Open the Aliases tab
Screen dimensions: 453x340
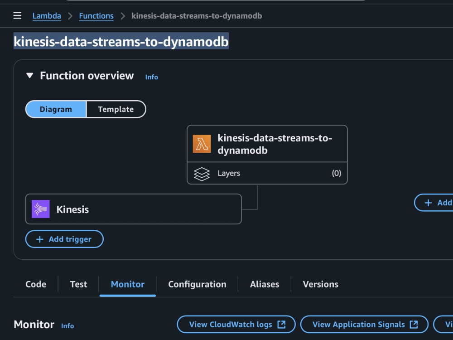tap(265, 284)
